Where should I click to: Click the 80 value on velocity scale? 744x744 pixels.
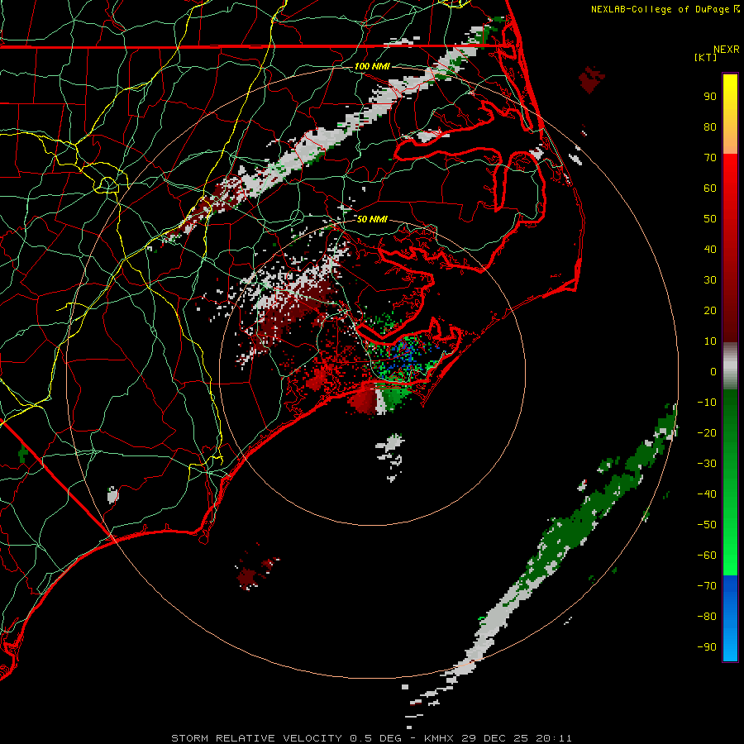pos(710,126)
